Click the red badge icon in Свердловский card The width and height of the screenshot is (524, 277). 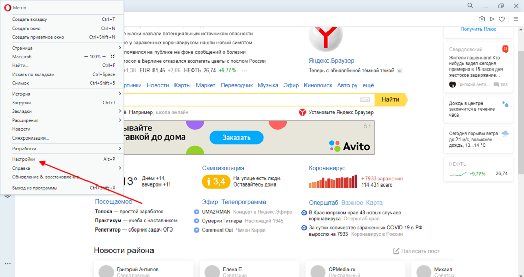pos(505,49)
